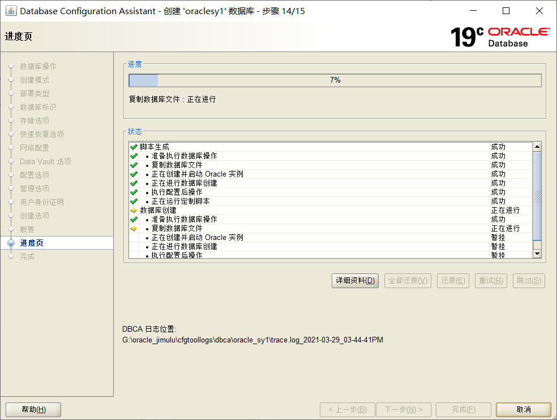The width and height of the screenshot is (557, 420).
Task: Click the yellow arrow icon beside 数据库创建
Action: 134,211
